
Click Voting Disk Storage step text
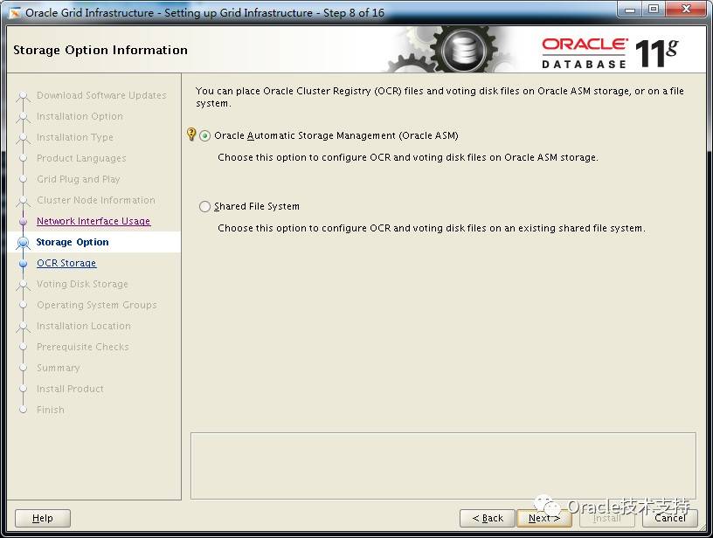click(82, 284)
